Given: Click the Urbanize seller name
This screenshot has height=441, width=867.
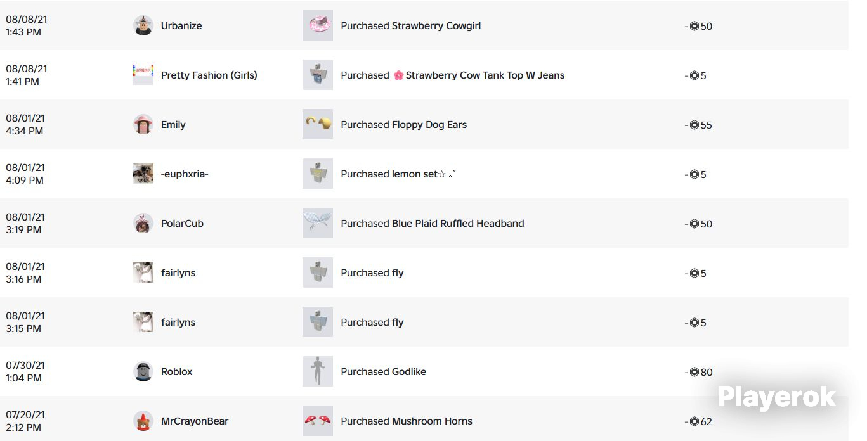Looking at the screenshot, I should point(181,26).
